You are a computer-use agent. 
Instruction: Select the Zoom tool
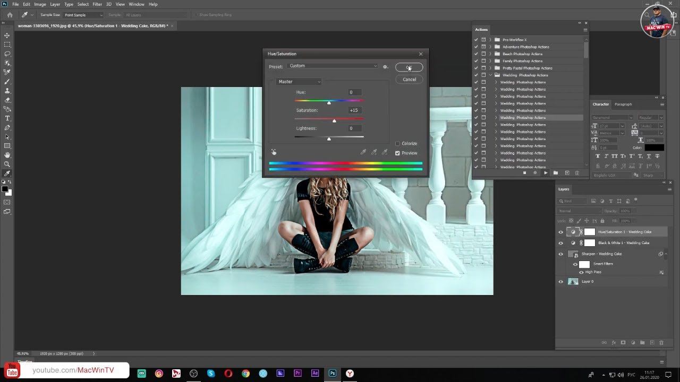[x=7, y=164]
